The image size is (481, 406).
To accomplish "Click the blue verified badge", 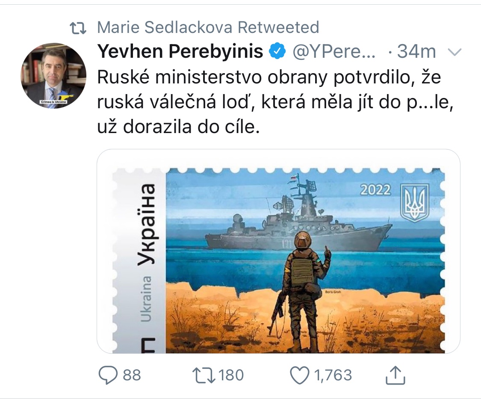I will [x=277, y=51].
